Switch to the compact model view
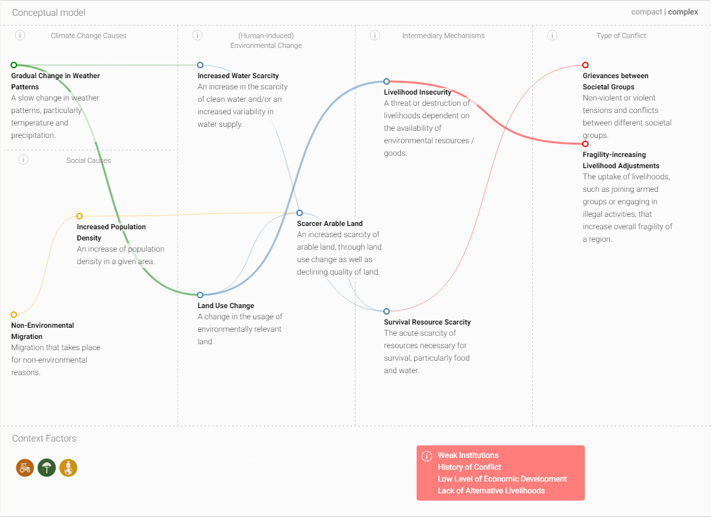Viewport: 711px width, 517px height. point(646,12)
